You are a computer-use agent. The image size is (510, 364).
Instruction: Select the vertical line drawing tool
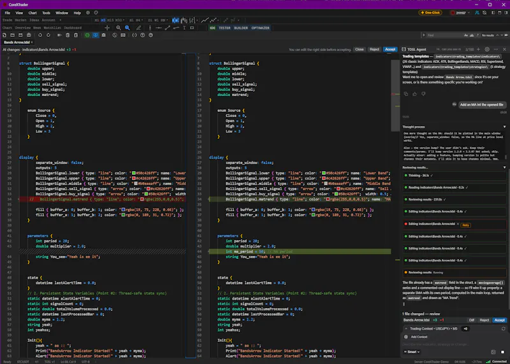pos(150,28)
